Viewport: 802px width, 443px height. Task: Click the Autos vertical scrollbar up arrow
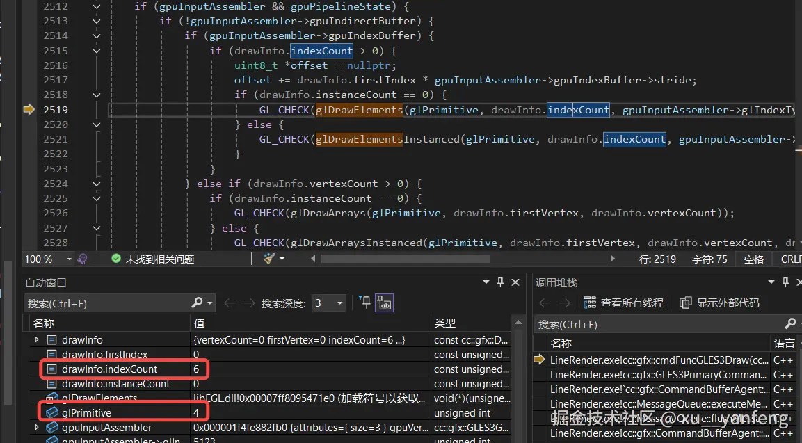(x=518, y=323)
